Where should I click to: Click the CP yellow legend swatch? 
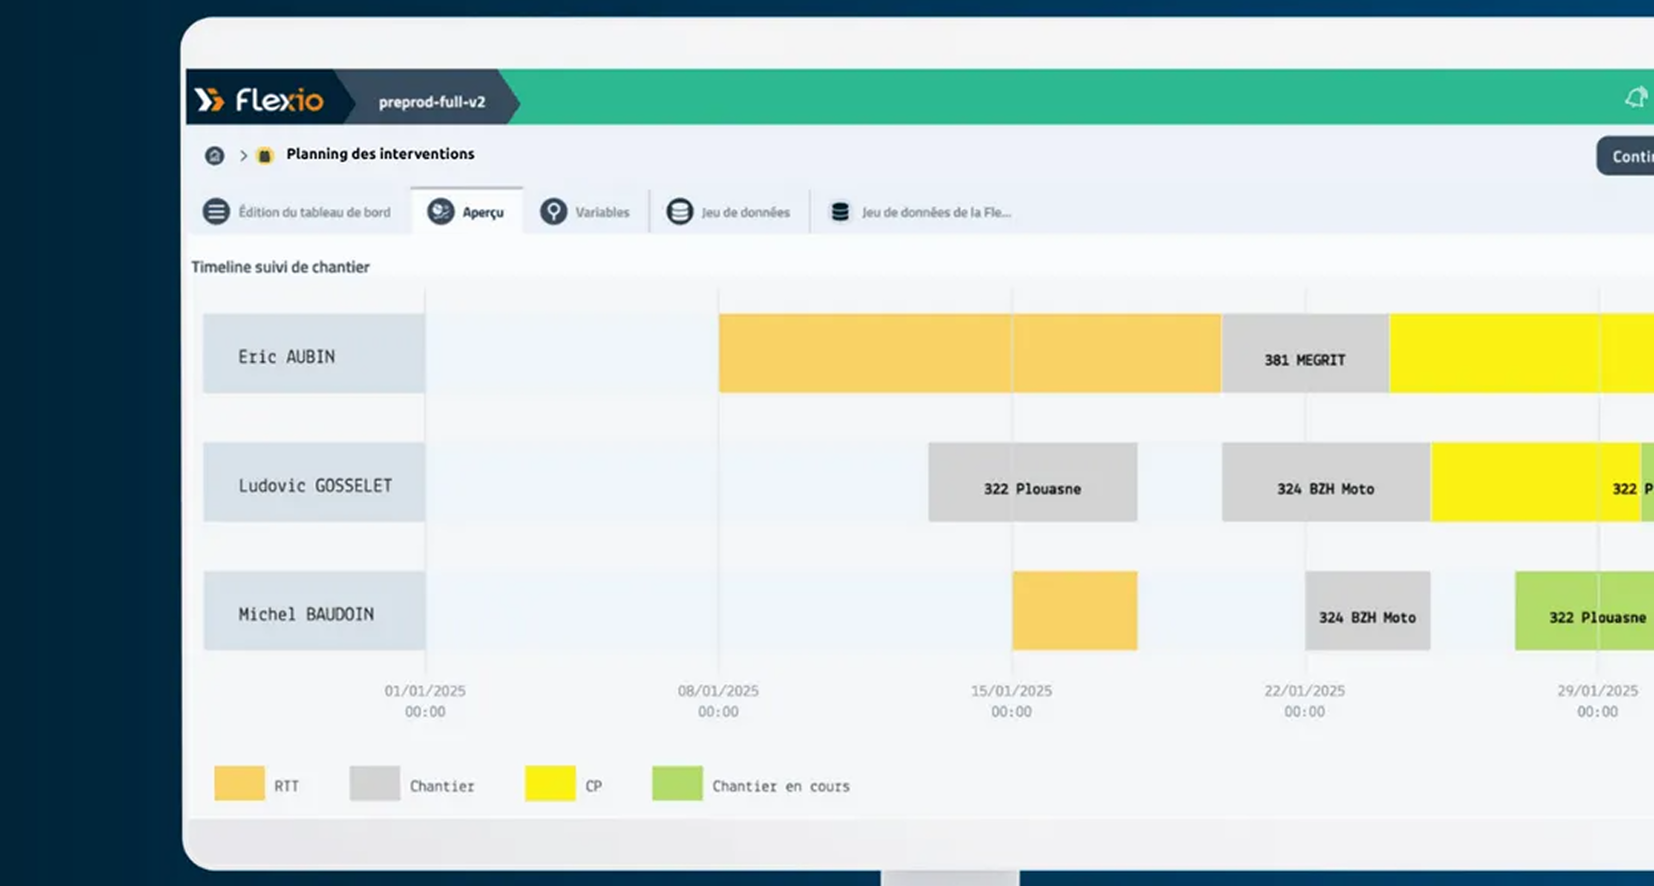(x=550, y=783)
